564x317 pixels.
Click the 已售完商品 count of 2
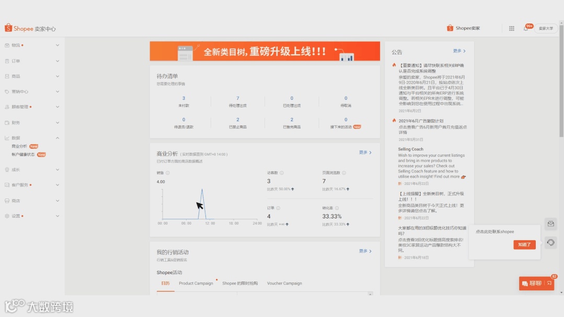(x=292, y=120)
